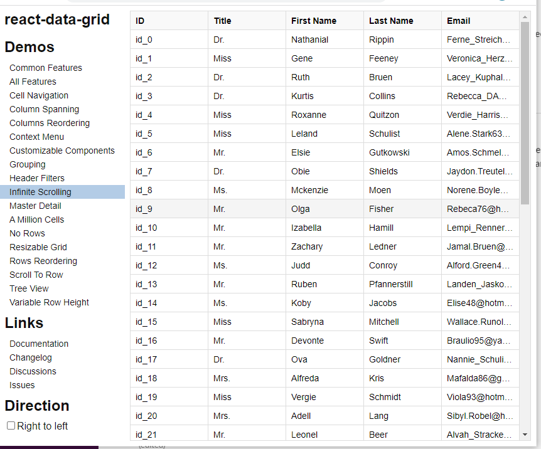Select first name cell Roxanne
Image resolution: width=541 pixels, height=449 pixels.
point(324,115)
